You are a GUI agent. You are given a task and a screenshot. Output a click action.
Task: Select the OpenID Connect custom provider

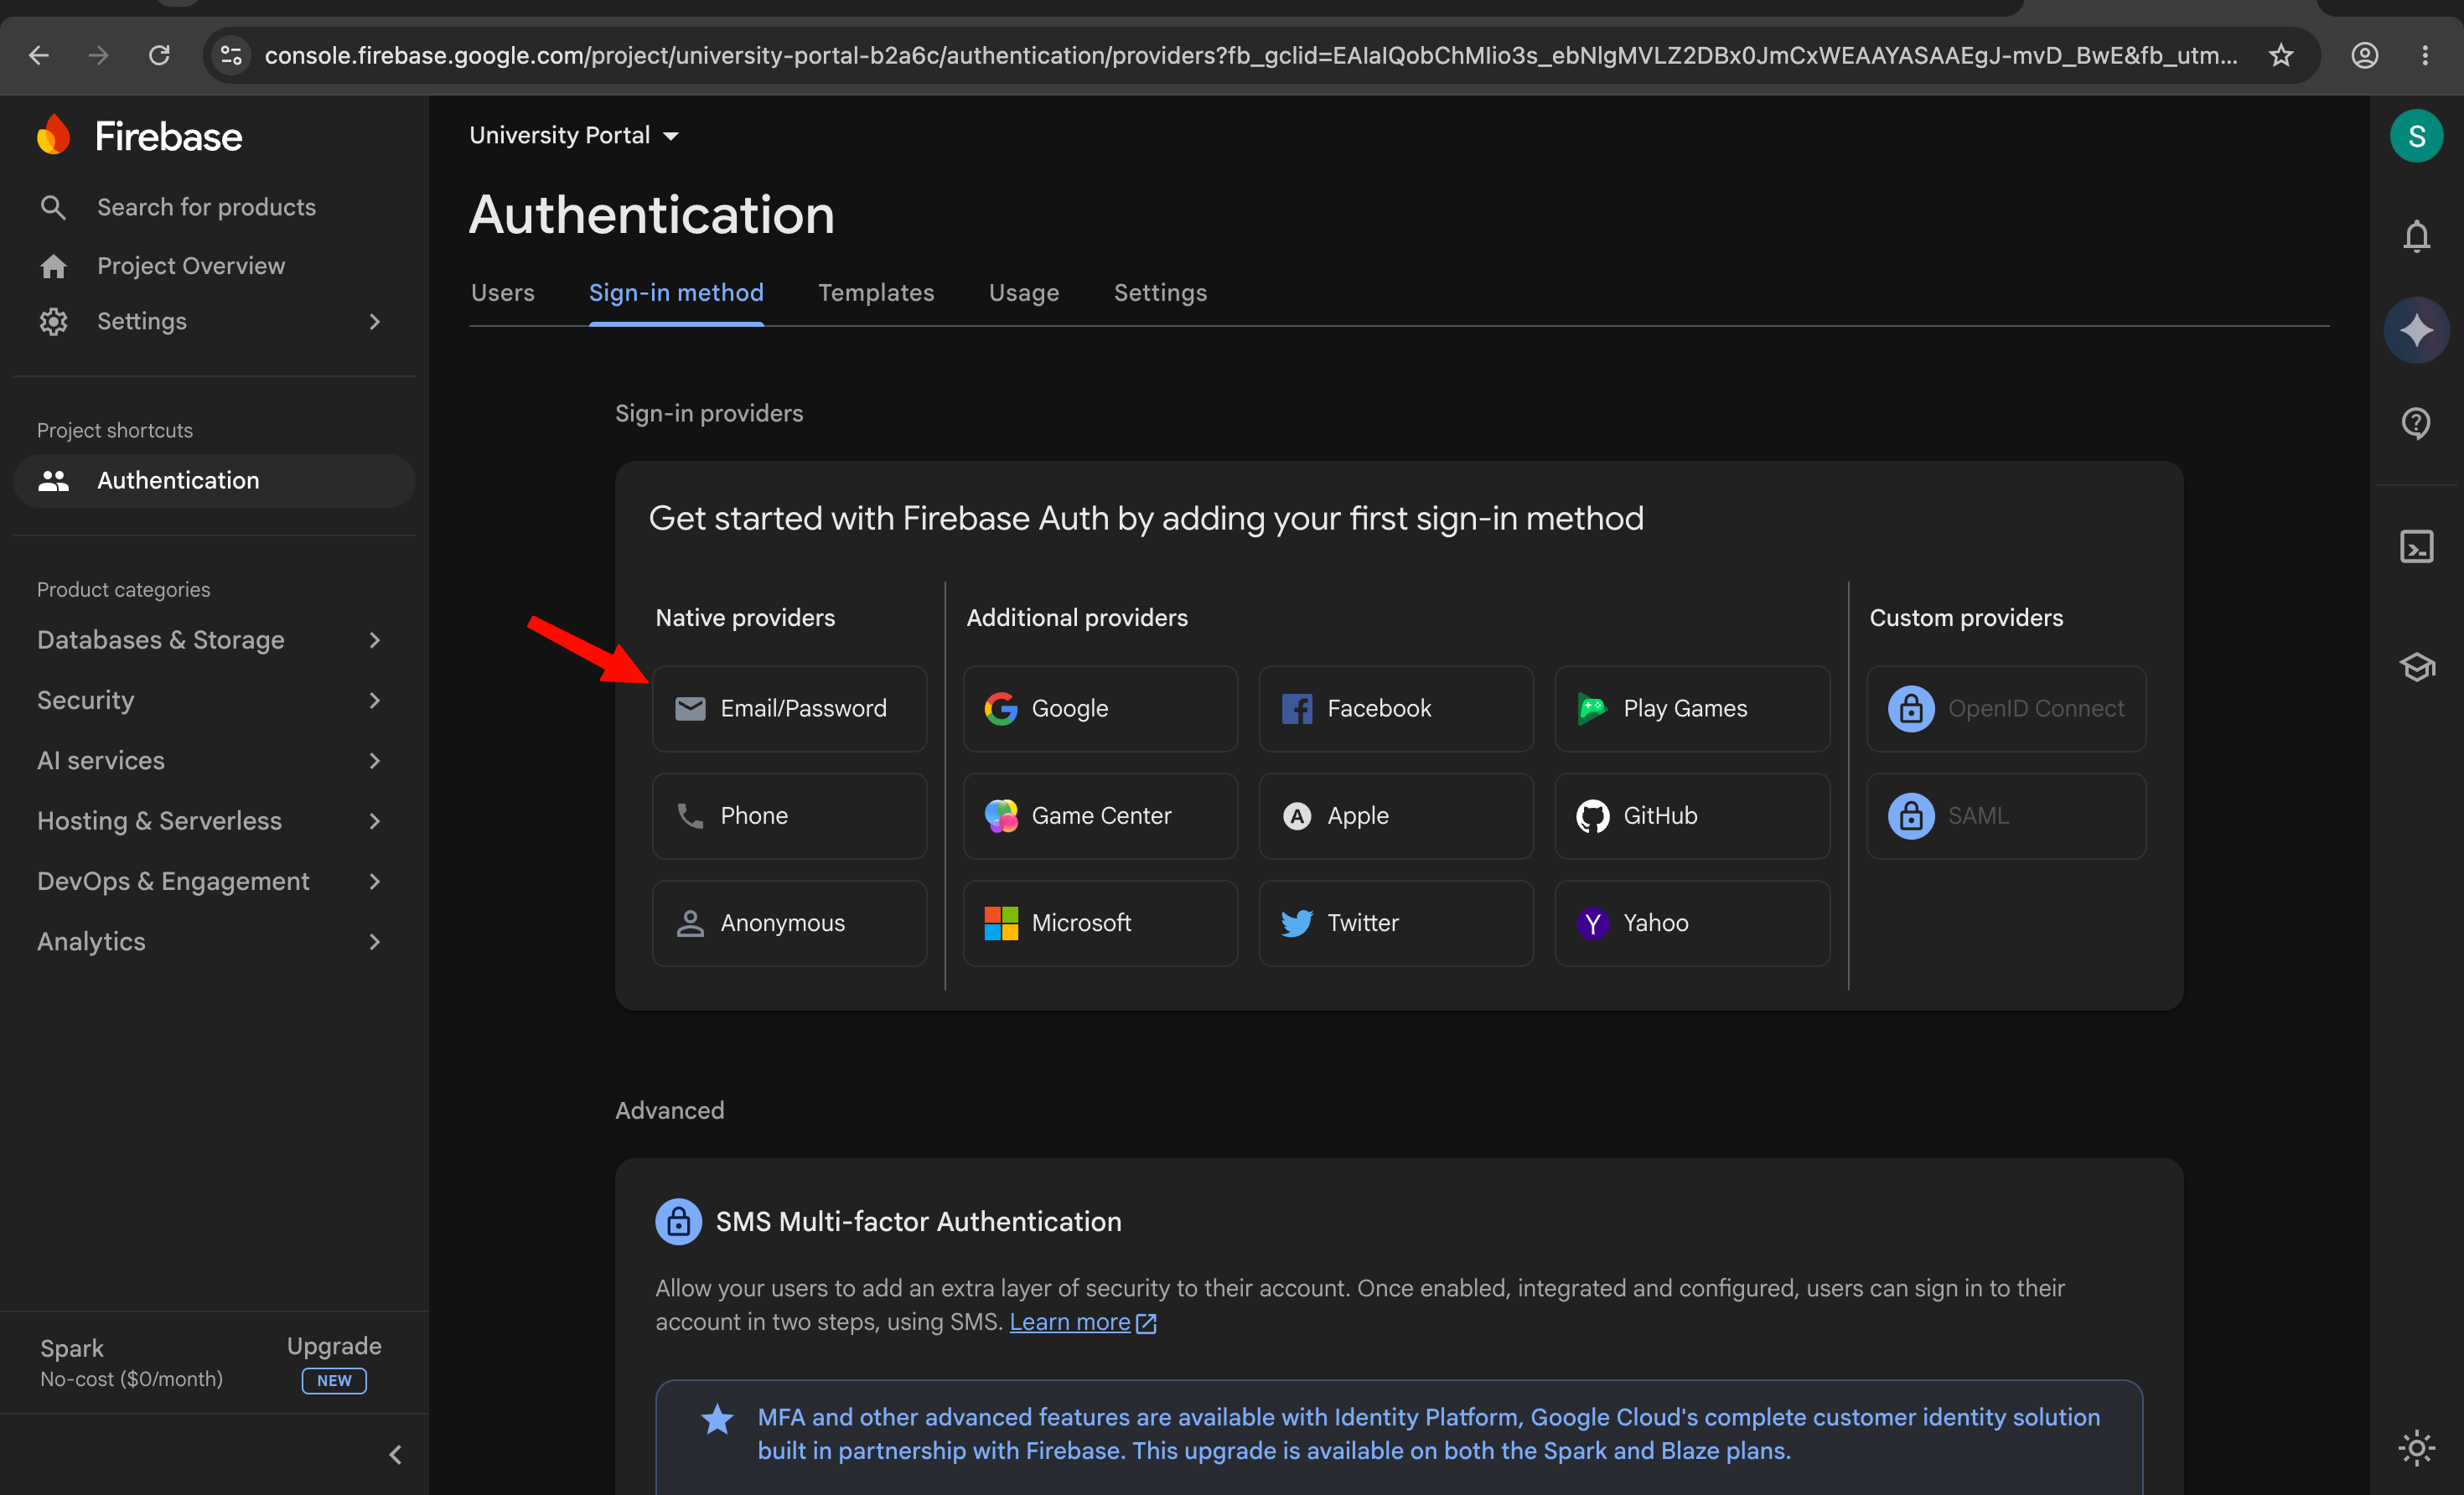coord(2006,708)
